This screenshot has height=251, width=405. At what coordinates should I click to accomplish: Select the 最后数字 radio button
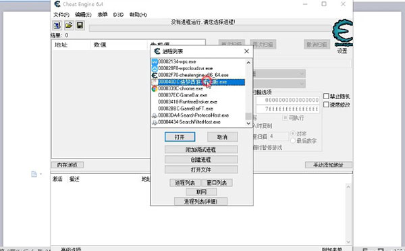(293, 141)
